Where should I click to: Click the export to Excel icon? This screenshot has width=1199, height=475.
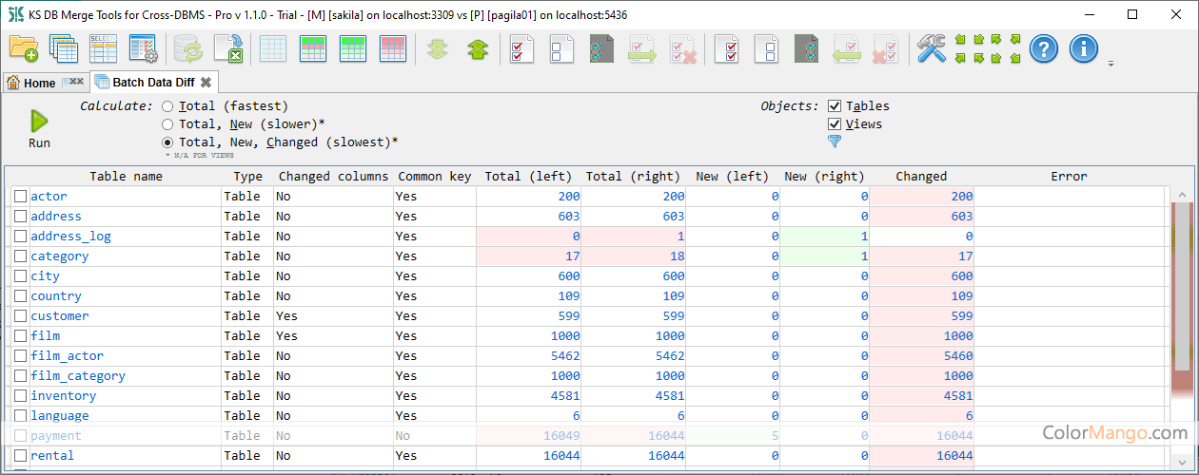(x=228, y=48)
